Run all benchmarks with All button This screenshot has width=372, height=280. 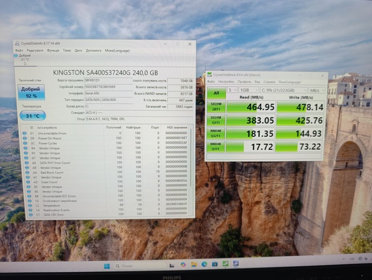pos(216,93)
